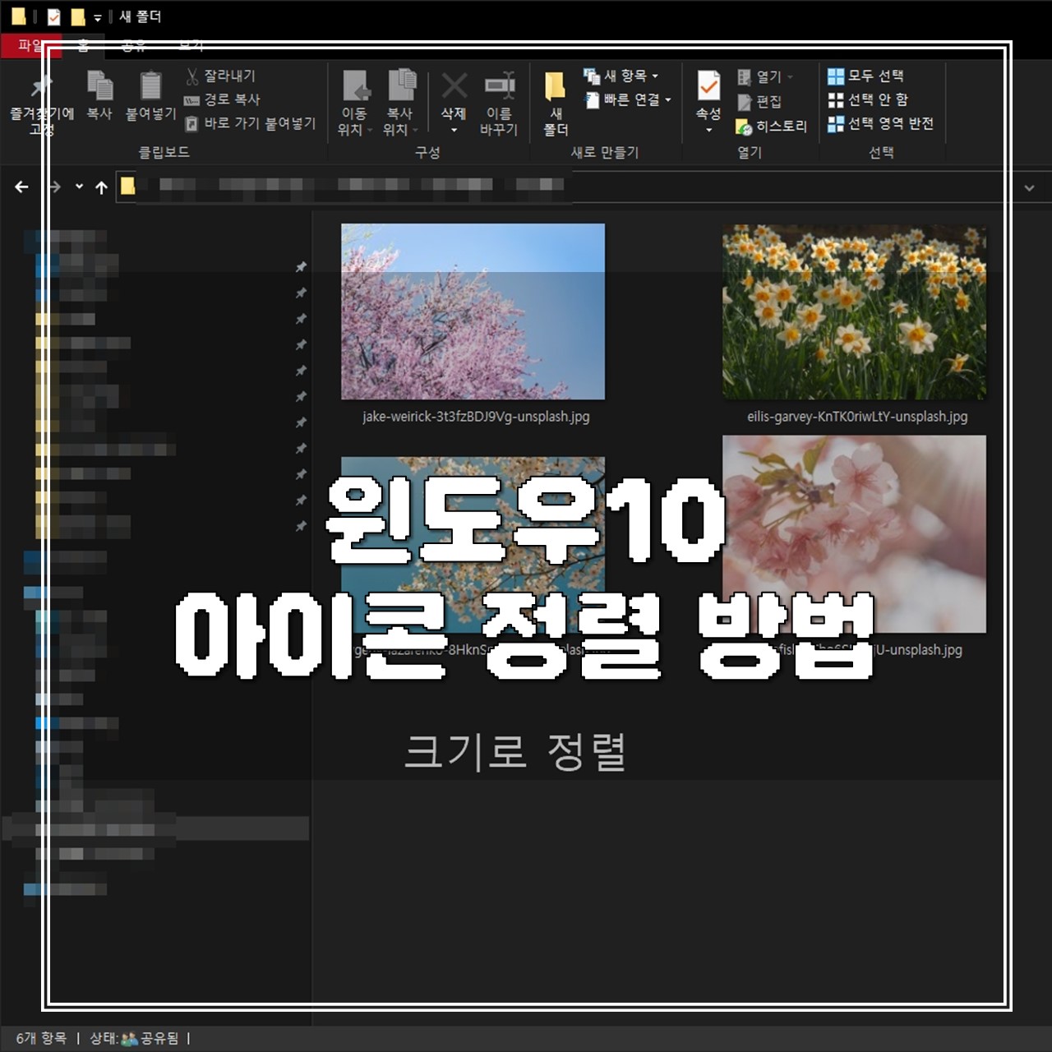Expand the arrow under 삭제
This screenshot has height=1052, width=1052.
pos(454,130)
